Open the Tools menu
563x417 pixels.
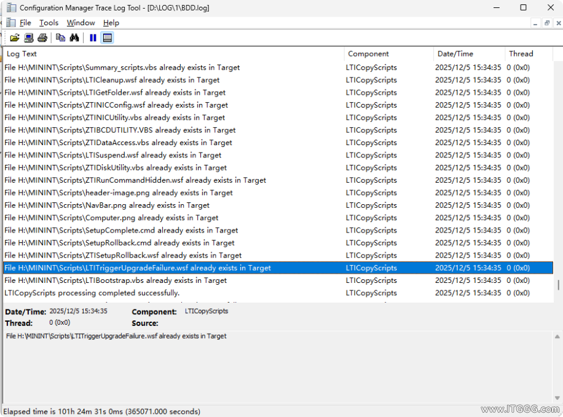tap(49, 23)
